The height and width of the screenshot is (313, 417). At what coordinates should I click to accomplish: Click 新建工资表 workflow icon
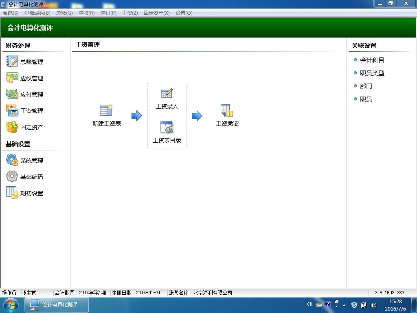[106, 110]
